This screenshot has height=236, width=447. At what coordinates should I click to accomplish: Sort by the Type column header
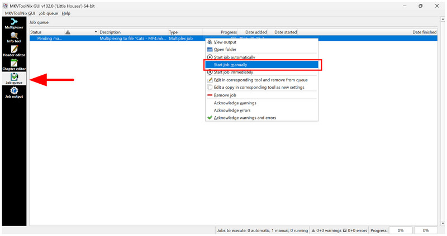click(x=186, y=32)
